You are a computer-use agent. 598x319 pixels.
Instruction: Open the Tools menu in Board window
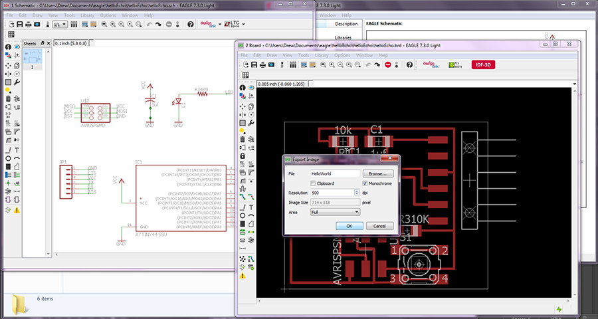[304, 55]
